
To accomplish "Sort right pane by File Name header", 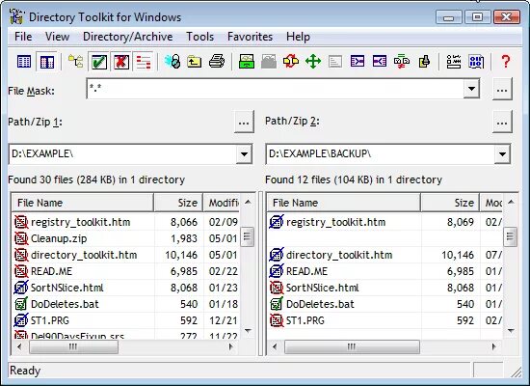I will (344, 203).
